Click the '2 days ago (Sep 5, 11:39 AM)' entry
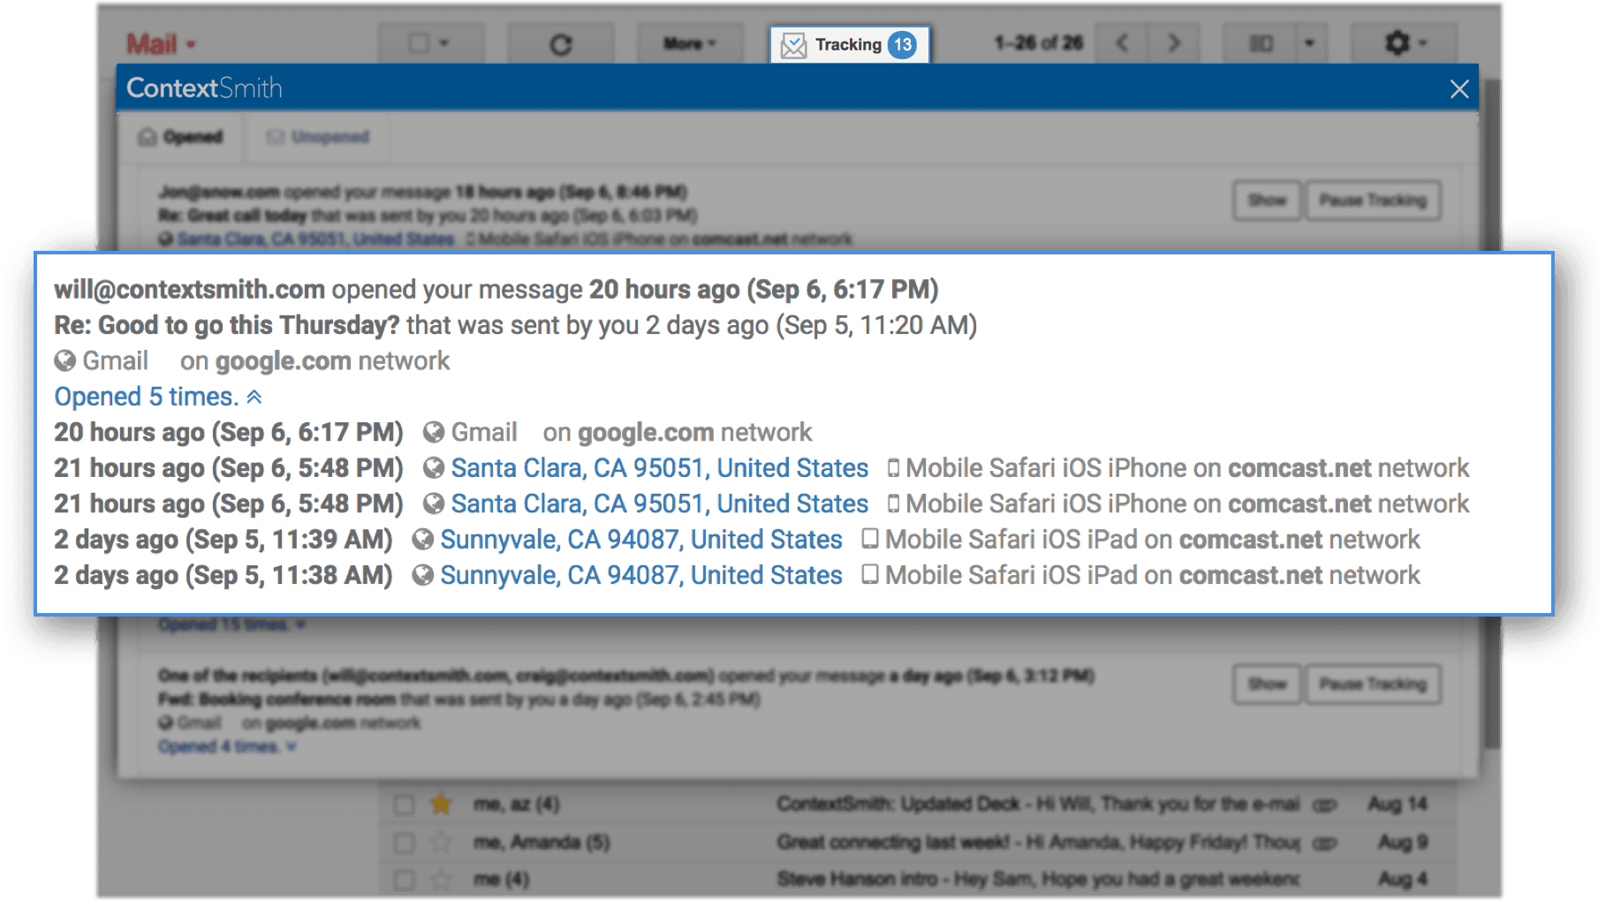 tap(223, 539)
